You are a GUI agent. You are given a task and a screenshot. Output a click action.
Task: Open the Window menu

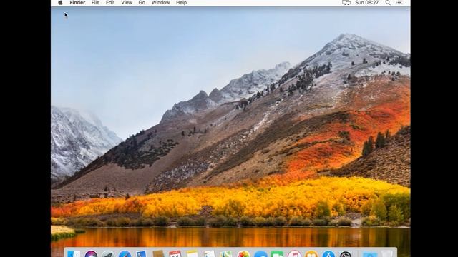coord(160,3)
